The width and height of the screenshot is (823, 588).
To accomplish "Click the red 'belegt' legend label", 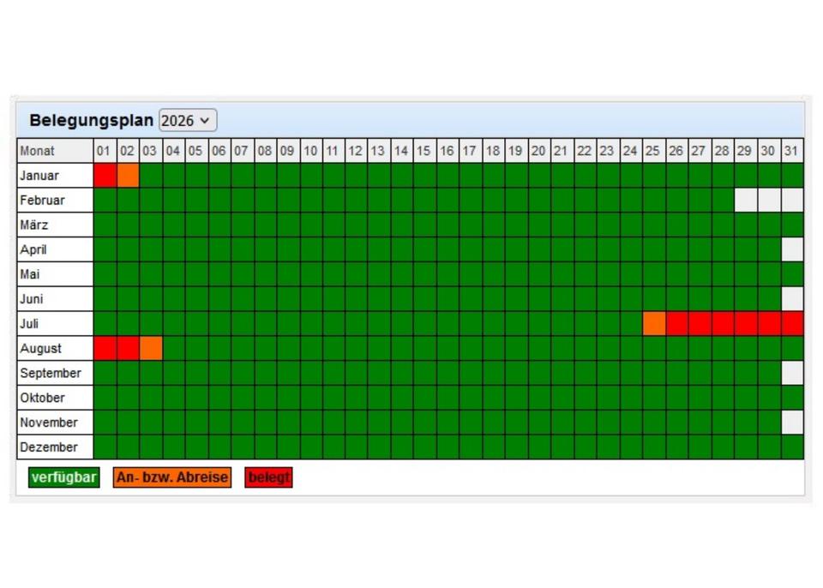I will 269,478.
